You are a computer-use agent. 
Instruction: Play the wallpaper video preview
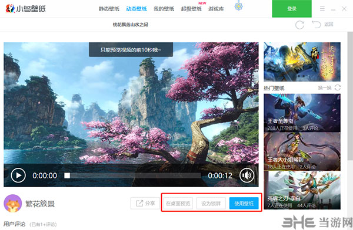[x=18, y=175]
